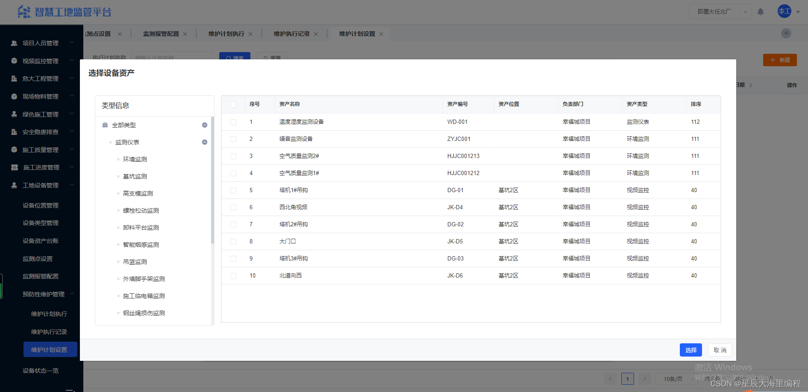Click the 危大工程管理 sidebar icon

coord(14,79)
